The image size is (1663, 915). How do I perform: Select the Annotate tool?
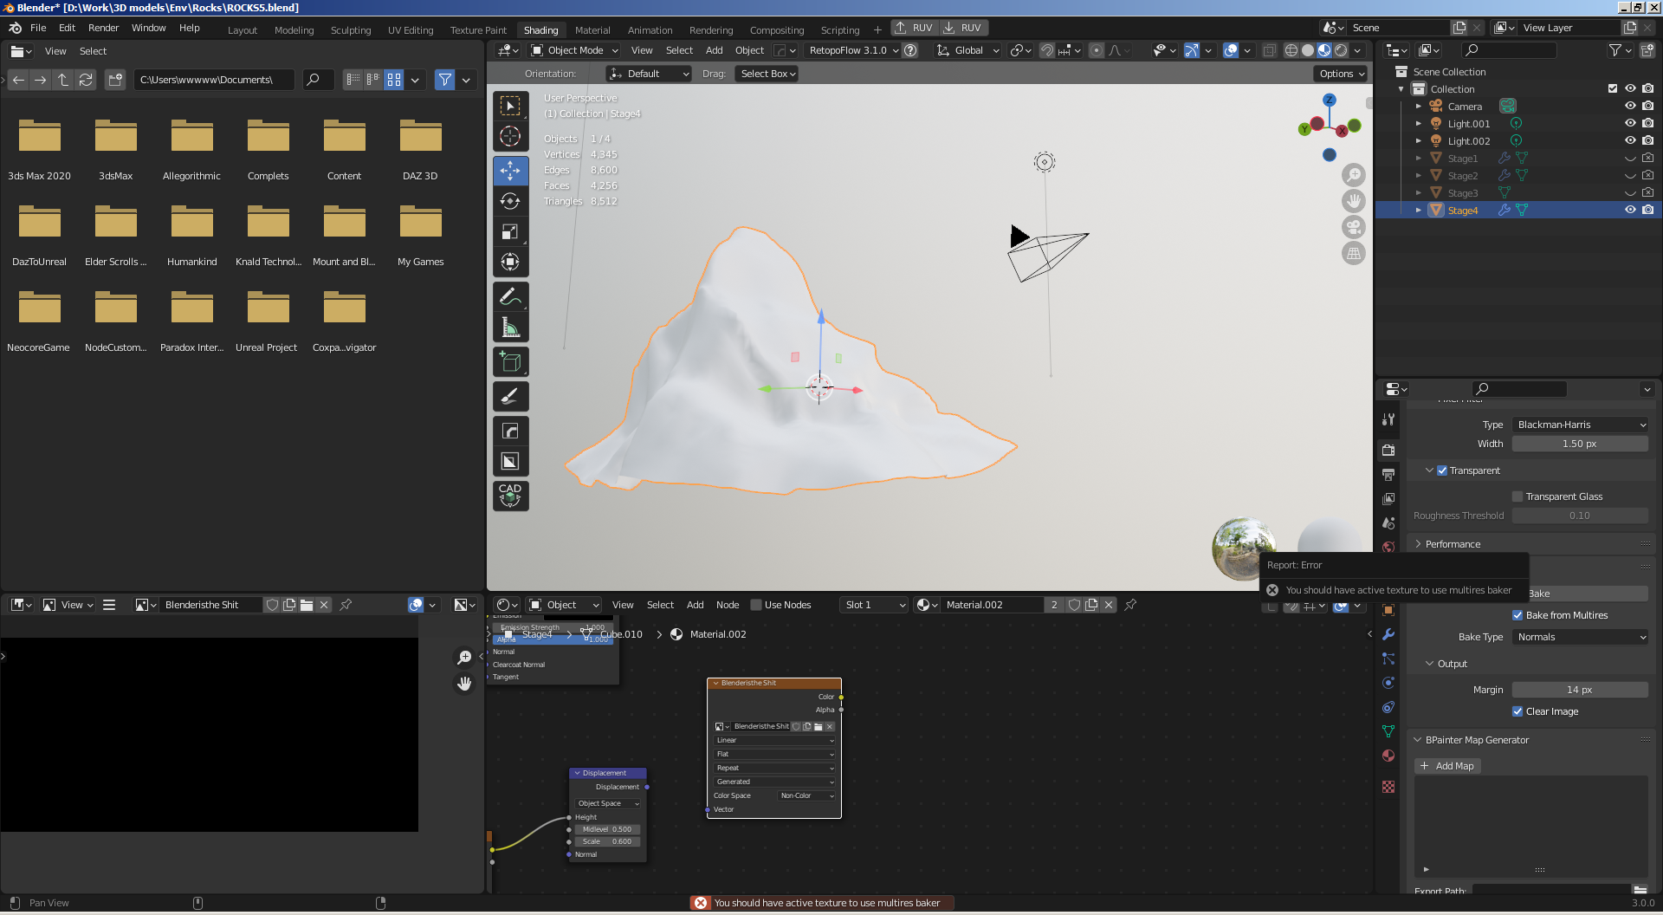(510, 297)
